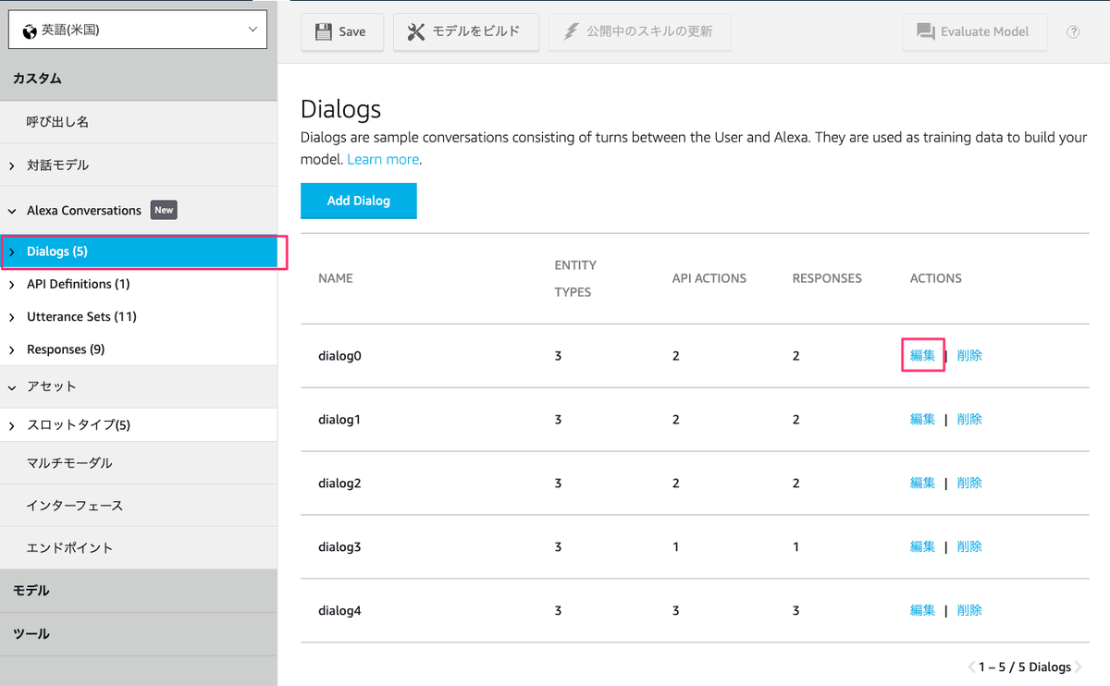1110x686 pixels.
Task: Go to next page of Dialogs
Action: tap(1079, 667)
